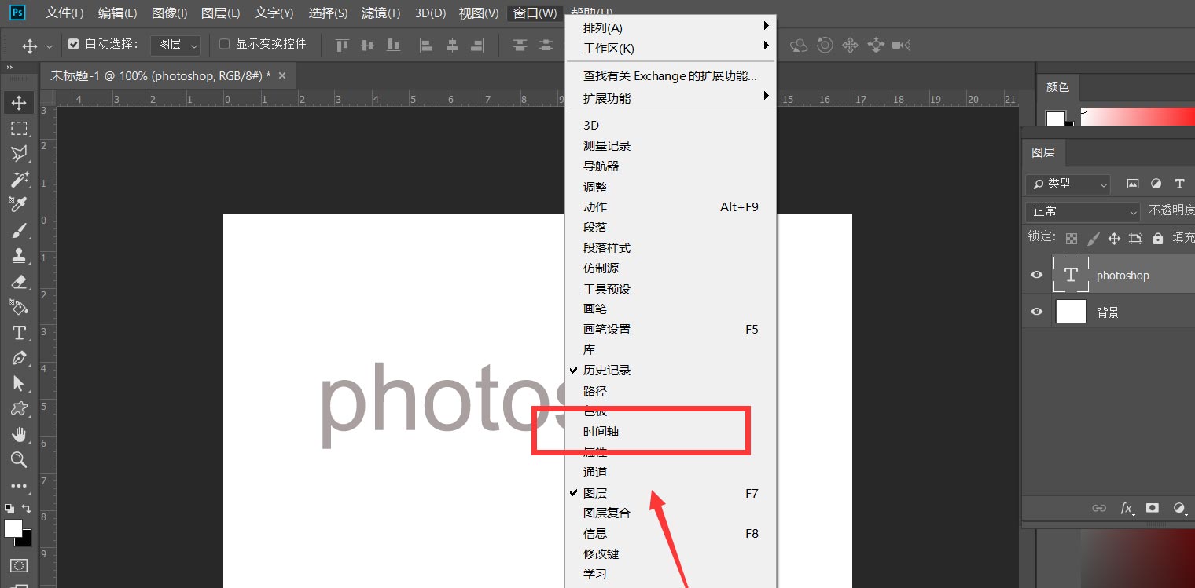Expand the 排列(A) submenu
Viewport: 1195px width, 588px height.
(x=671, y=27)
